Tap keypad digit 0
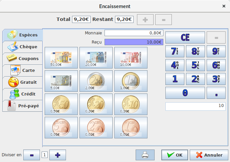The height and width of the screenshot is (162, 230). pyautogui.click(x=185, y=93)
